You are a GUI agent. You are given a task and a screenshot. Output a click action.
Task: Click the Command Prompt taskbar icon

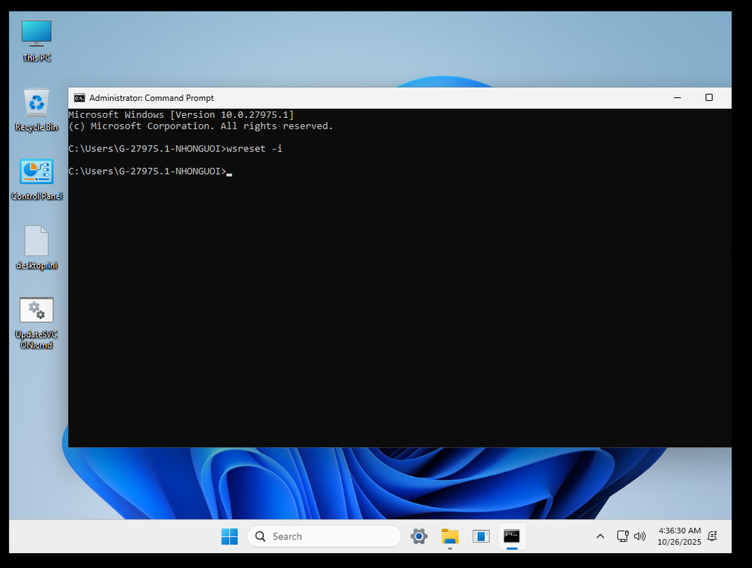click(x=512, y=536)
